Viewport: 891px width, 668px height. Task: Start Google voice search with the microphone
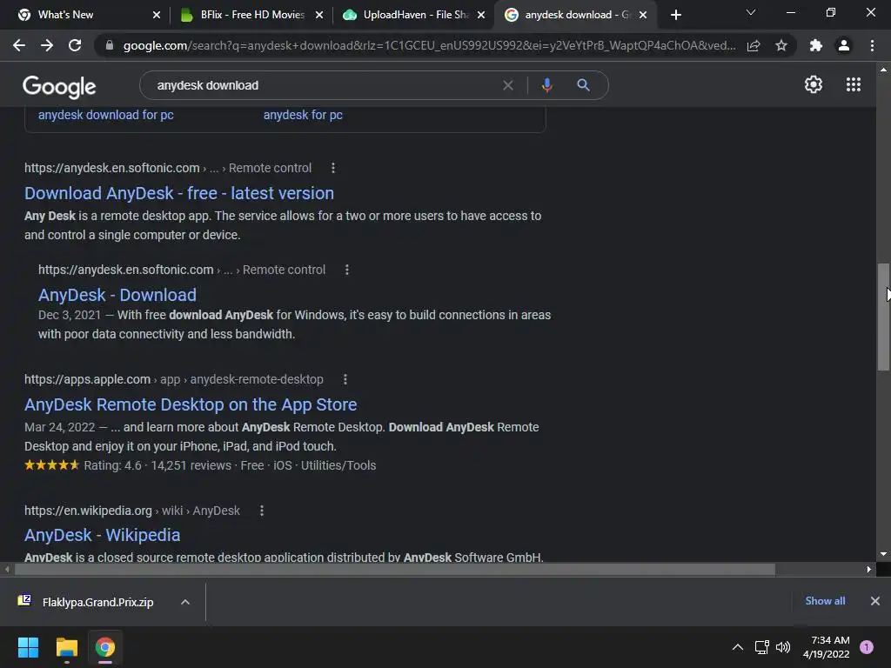point(546,85)
